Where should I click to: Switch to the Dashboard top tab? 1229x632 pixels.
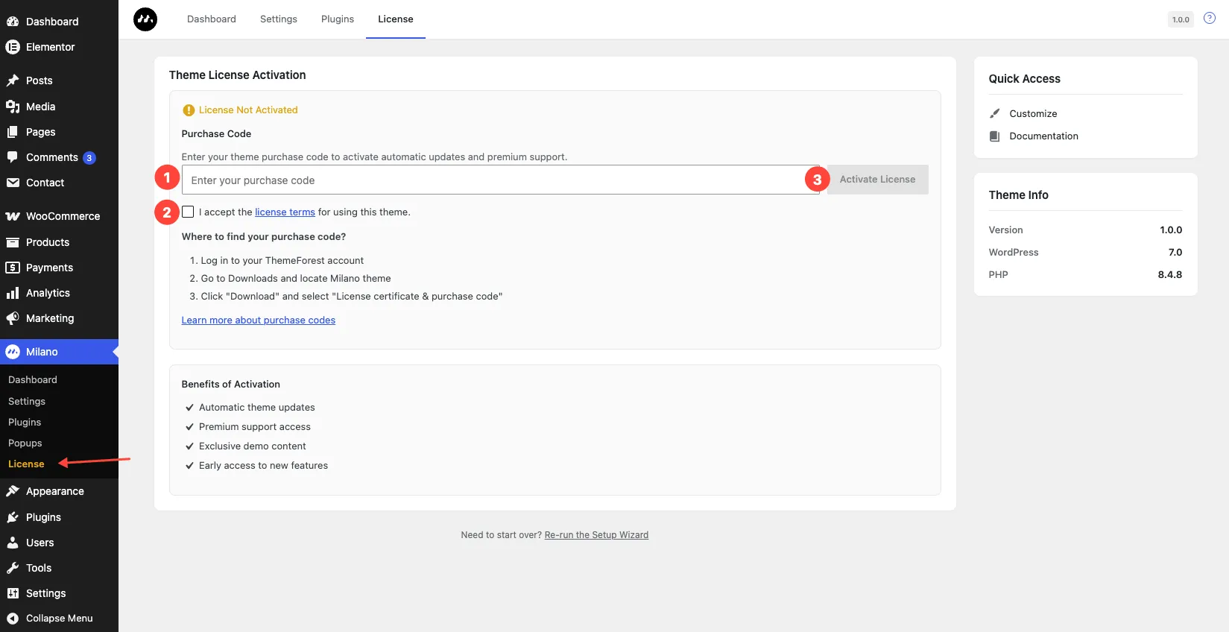212,19
